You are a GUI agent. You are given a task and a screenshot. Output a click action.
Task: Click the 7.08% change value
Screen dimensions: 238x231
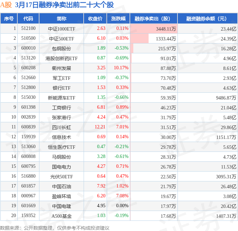[x=122, y=196]
